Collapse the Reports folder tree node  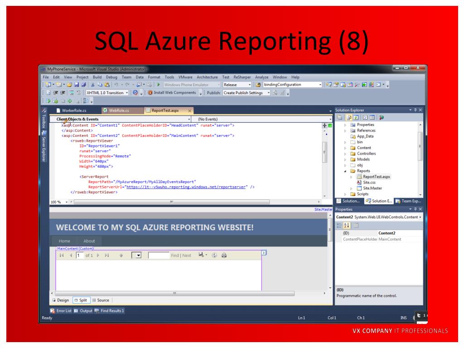click(x=345, y=171)
